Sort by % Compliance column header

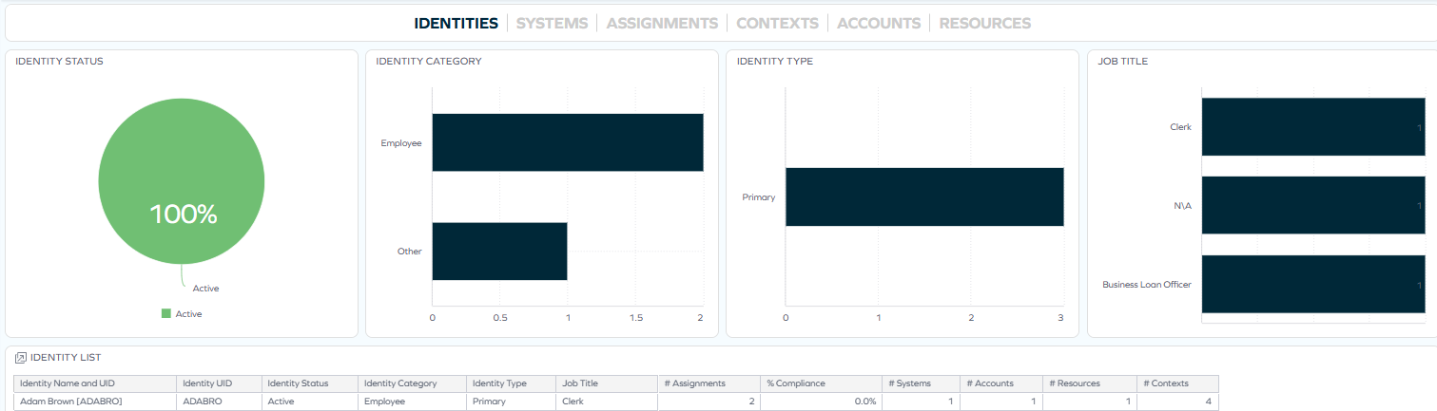[x=821, y=383]
